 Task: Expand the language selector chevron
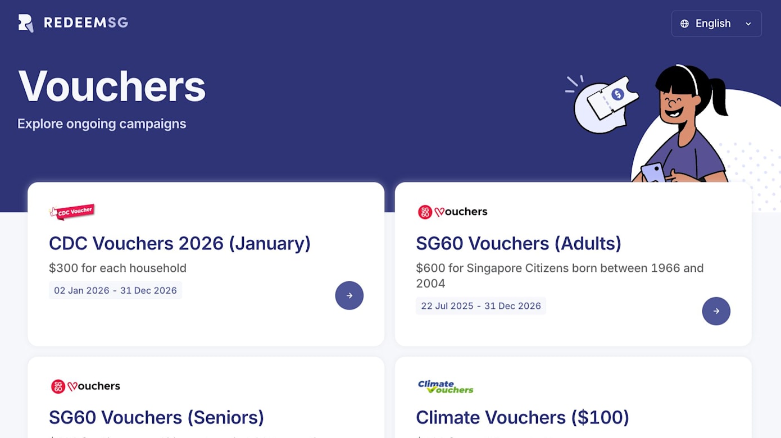(748, 24)
